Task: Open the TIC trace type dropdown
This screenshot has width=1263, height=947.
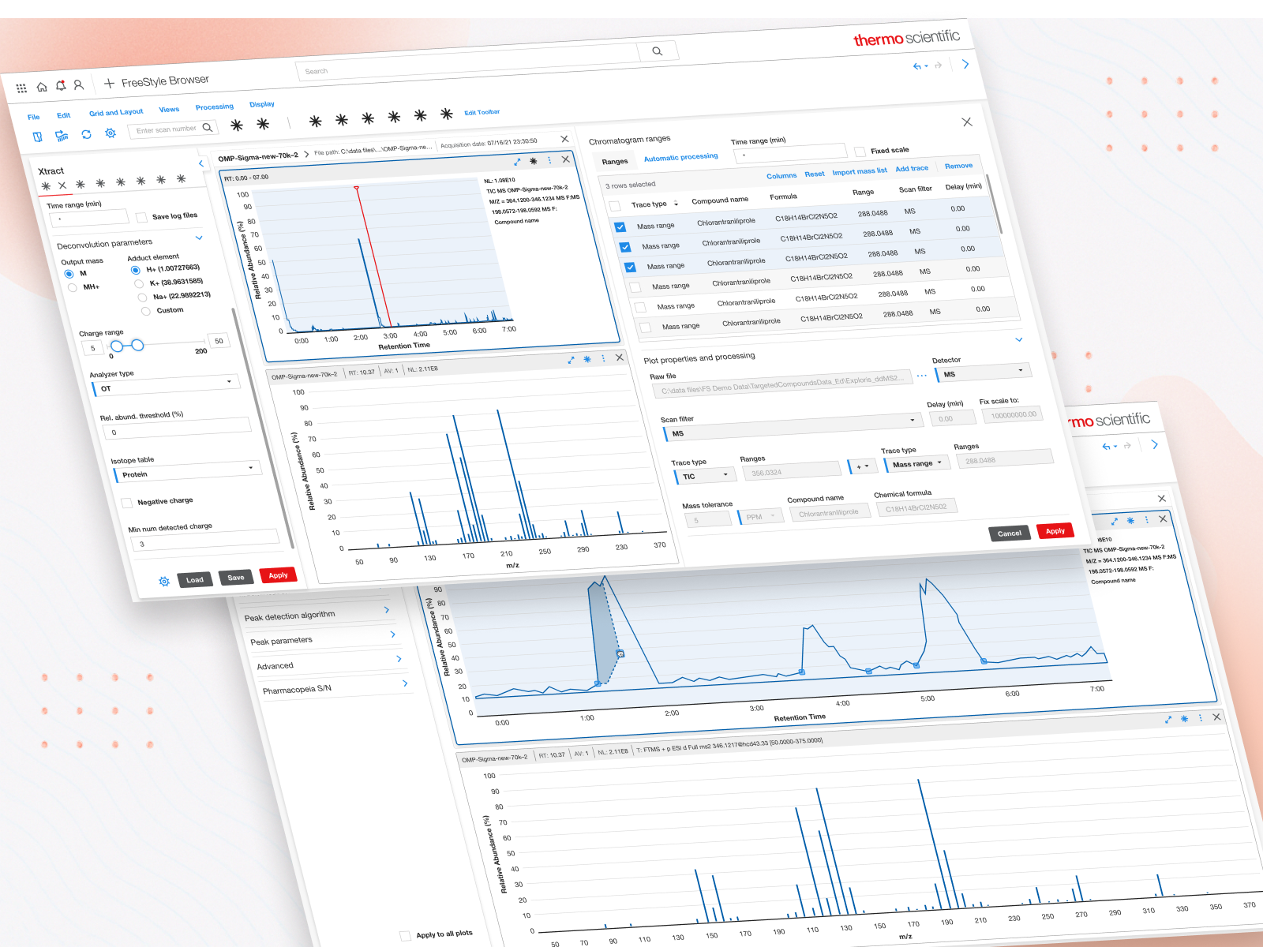Action: 705,475
